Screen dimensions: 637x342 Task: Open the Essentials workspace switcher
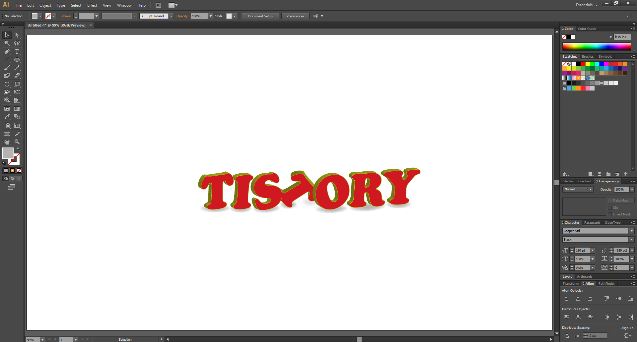(587, 5)
